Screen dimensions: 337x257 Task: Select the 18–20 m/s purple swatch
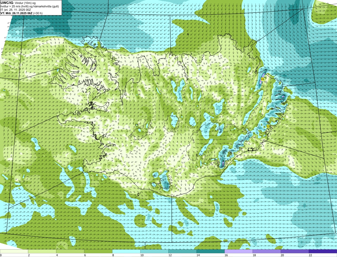pyautogui.click(x=267, y=251)
